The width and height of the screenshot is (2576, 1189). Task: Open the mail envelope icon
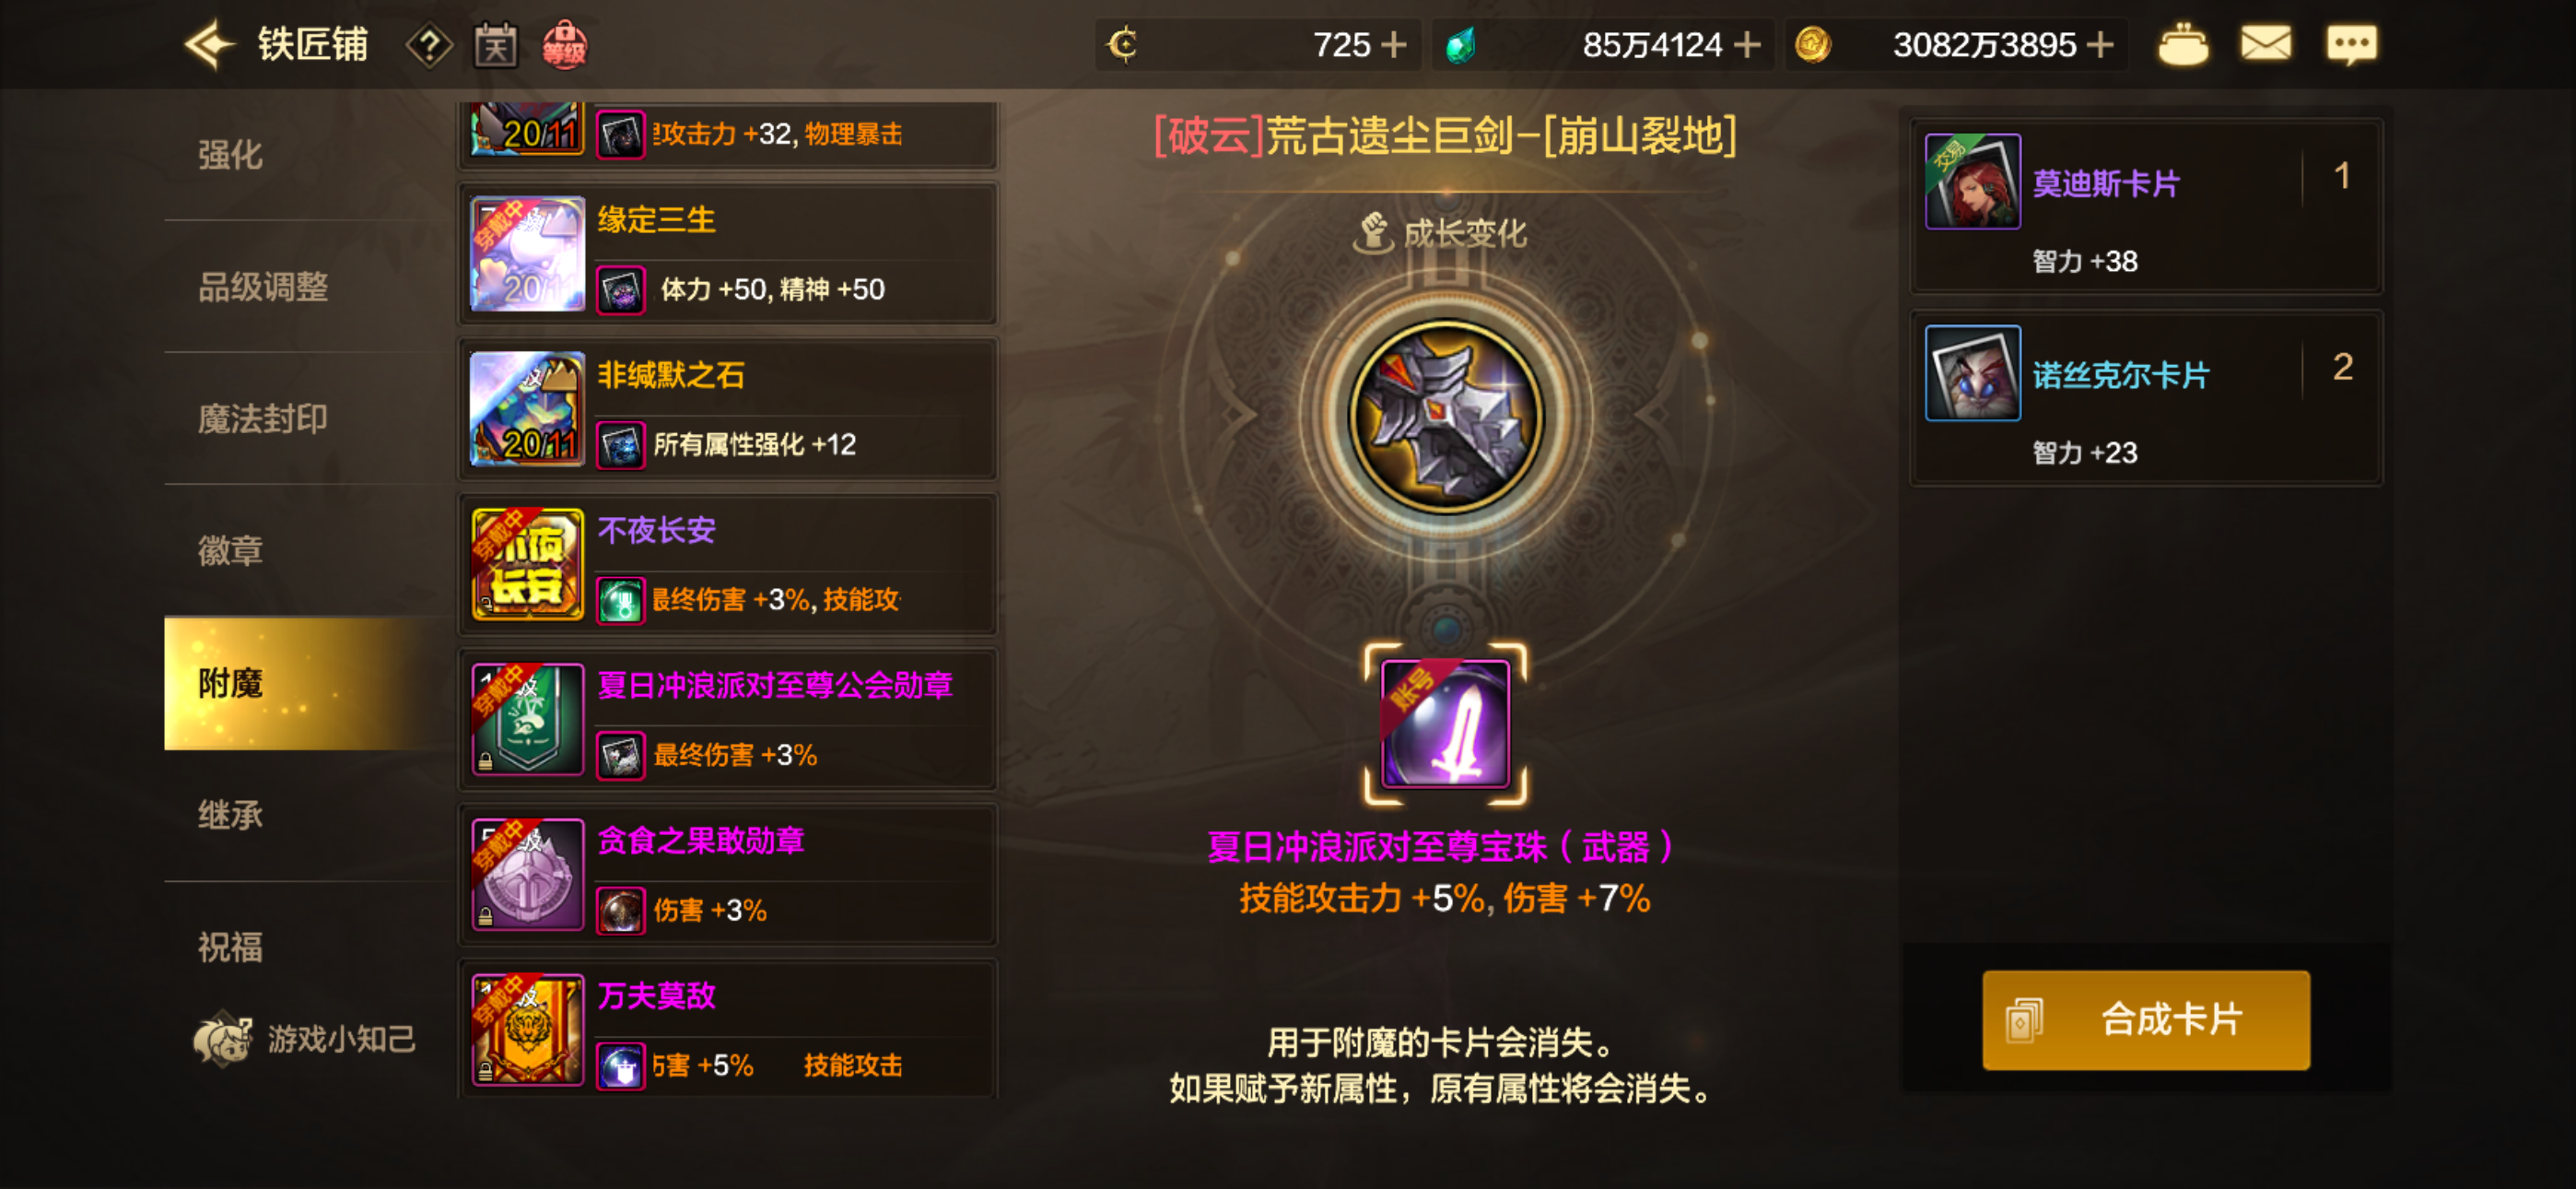[x=2265, y=44]
